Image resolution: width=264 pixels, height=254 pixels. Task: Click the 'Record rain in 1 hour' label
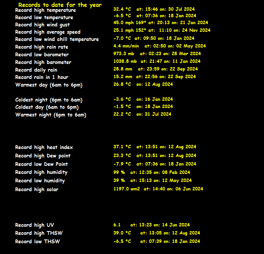pos(41,77)
